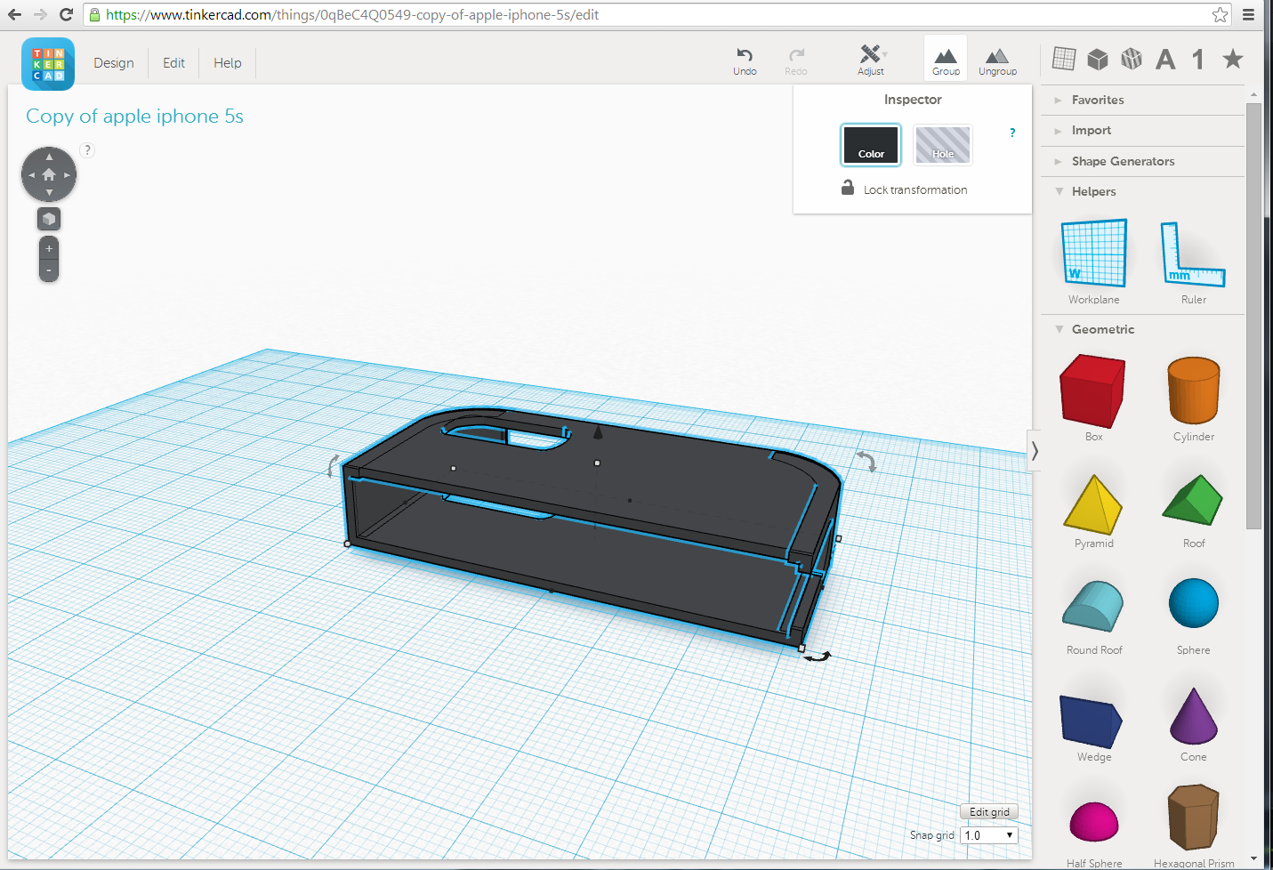
Task: Collapse the shapes sidebar with arrow handle
Action: click(x=1035, y=451)
